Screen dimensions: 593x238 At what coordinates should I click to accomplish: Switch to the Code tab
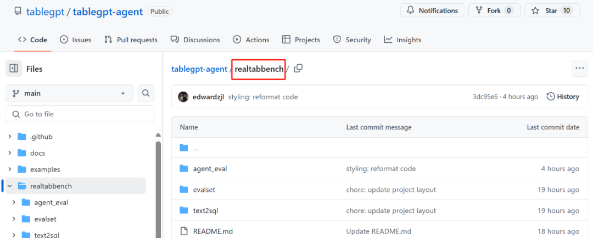tap(32, 39)
